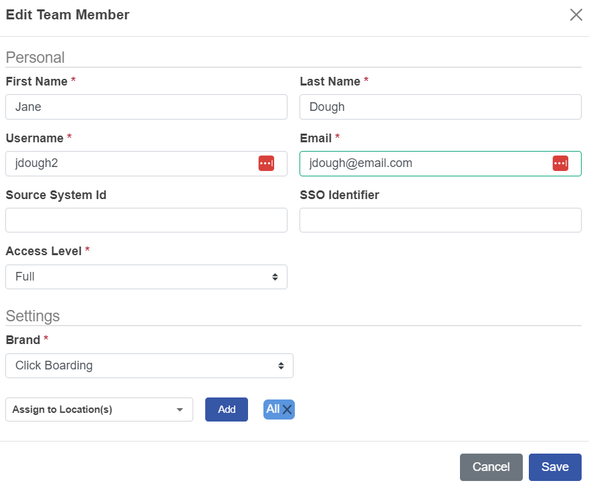This screenshot has height=487, width=589.
Task: Click the password manager icon in Email field
Action: point(560,164)
